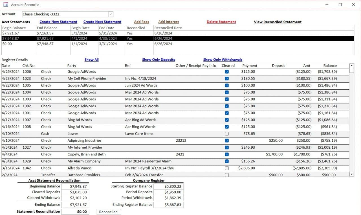Click into the Beginning Balance field
Viewport: 361px width, 215px height.
75,186
